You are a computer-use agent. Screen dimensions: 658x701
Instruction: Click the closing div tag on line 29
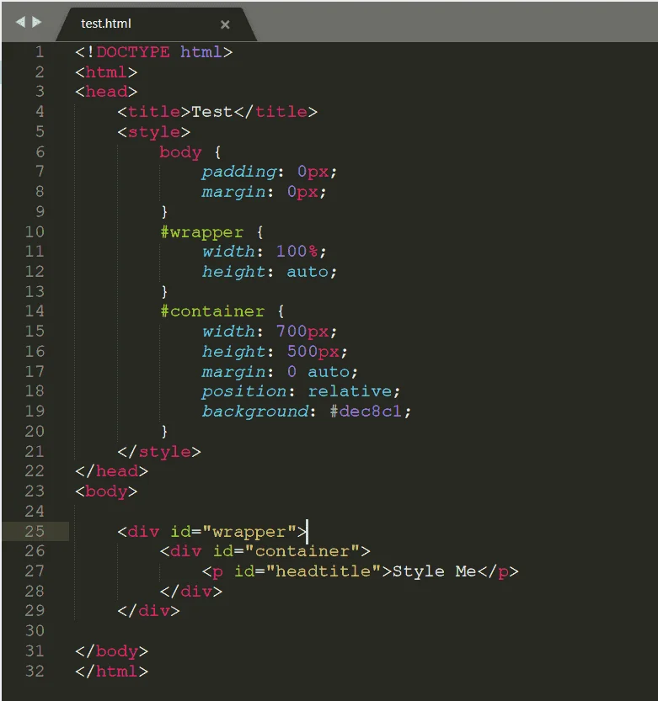click(x=148, y=611)
